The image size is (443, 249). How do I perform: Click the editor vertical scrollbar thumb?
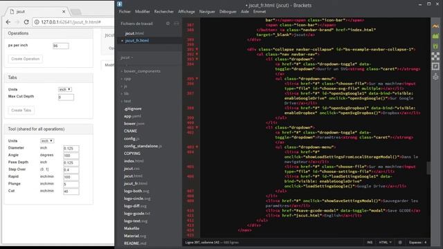(x=428, y=168)
